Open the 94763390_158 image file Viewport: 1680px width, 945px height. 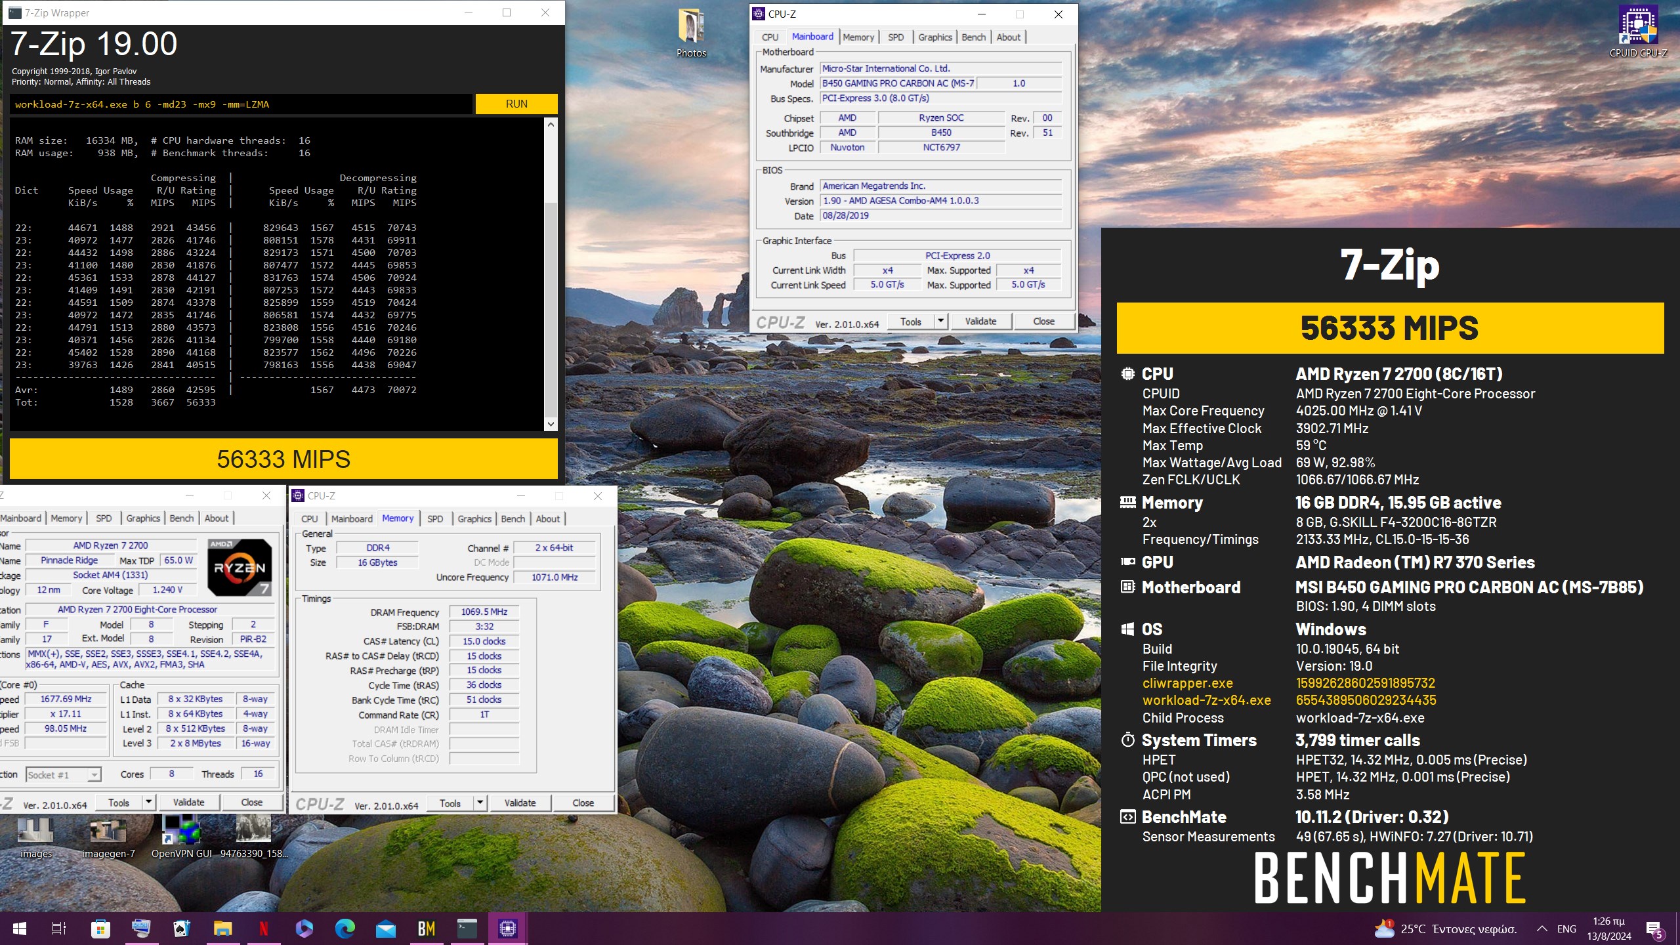[x=253, y=837]
